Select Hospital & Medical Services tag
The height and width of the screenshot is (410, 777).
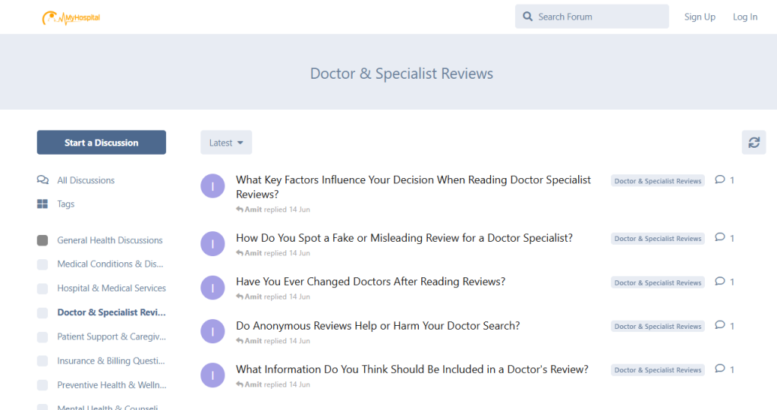tap(111, 288)
